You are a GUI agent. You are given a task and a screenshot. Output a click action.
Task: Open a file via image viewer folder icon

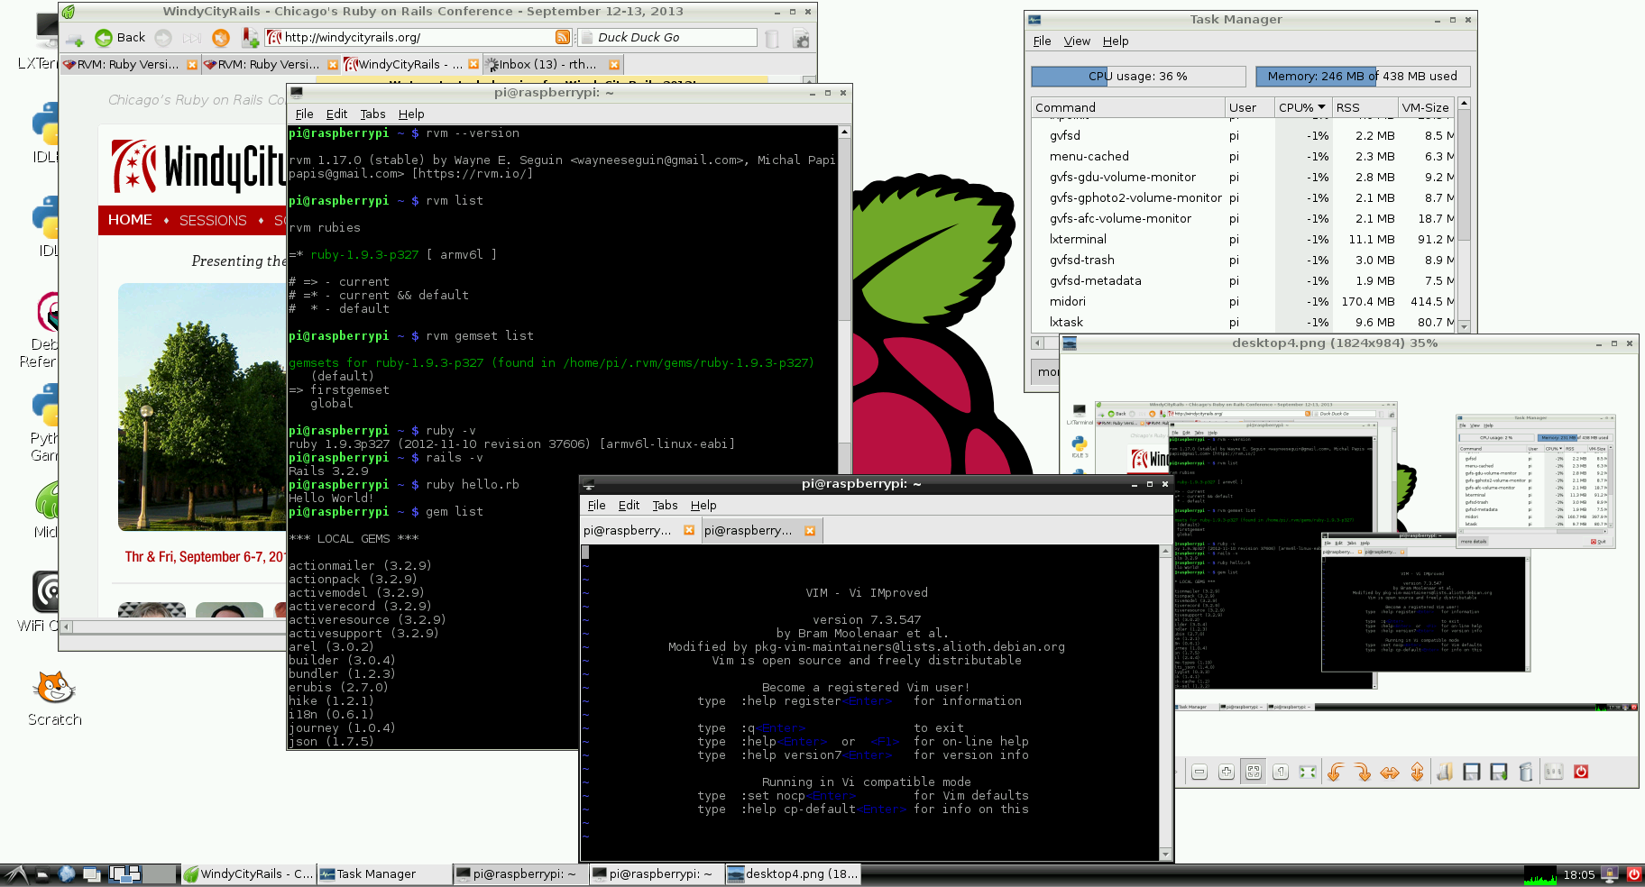1445,772
